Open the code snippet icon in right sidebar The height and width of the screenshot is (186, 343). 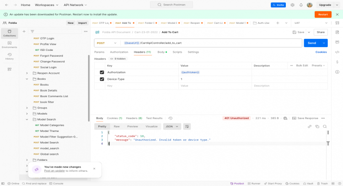pyautogui.click(x=338, y=52)
